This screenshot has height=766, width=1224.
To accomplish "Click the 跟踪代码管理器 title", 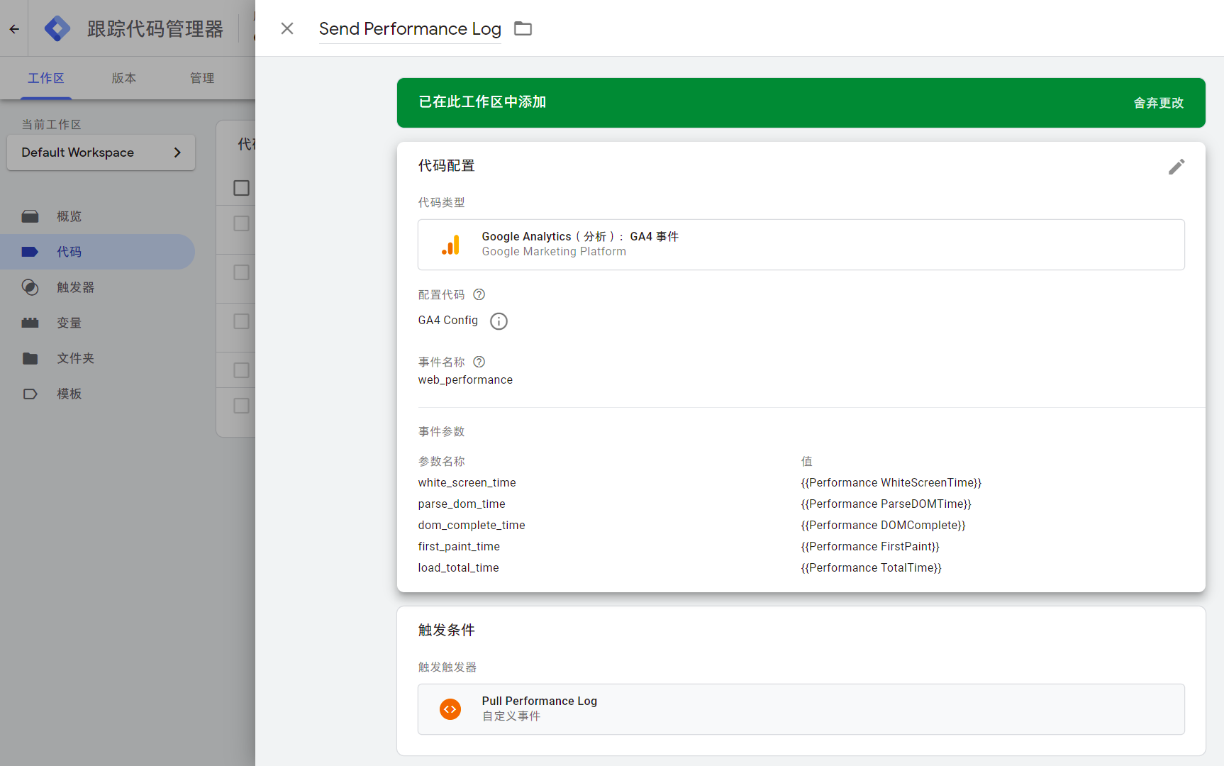I will click(x=155, y=29).
